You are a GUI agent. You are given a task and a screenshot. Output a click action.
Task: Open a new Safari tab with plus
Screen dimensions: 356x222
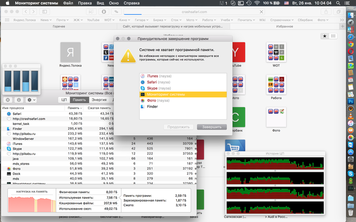(x=342, y=26)
